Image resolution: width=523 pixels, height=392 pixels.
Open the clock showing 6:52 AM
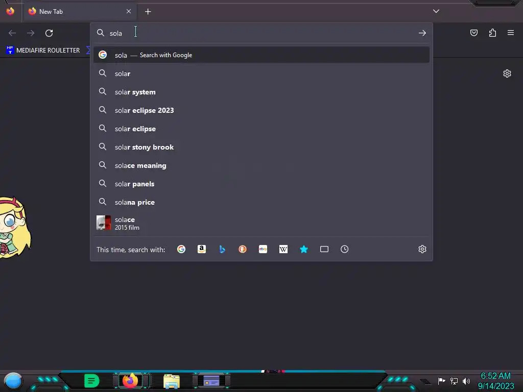495,381
